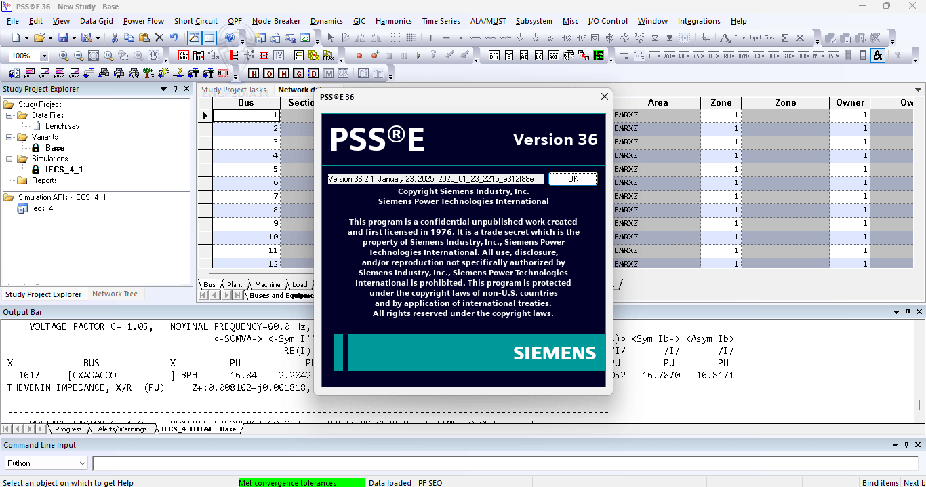Click the New file icon

[x=16, y=38]
